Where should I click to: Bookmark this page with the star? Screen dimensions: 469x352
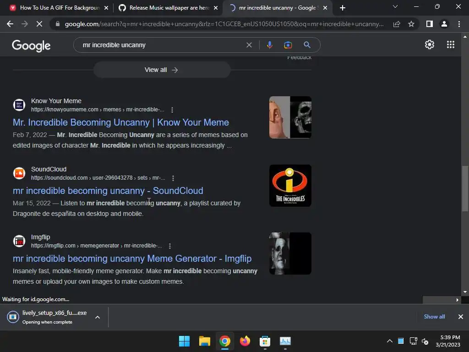pyautogui.click(x=411, y=24)
